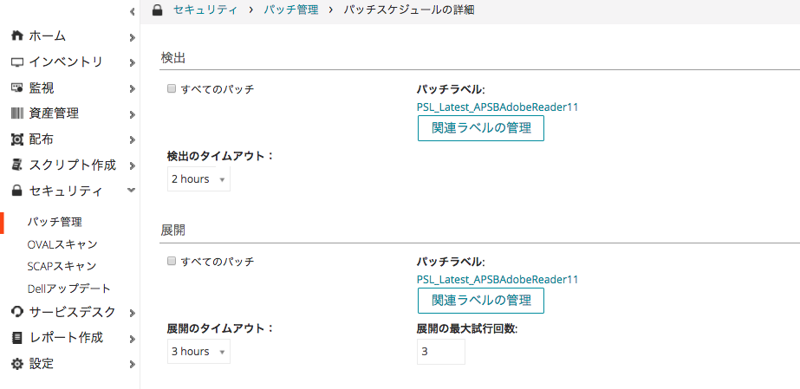Enable すべてのパッチ checkbox under 展開

[172, 261]
